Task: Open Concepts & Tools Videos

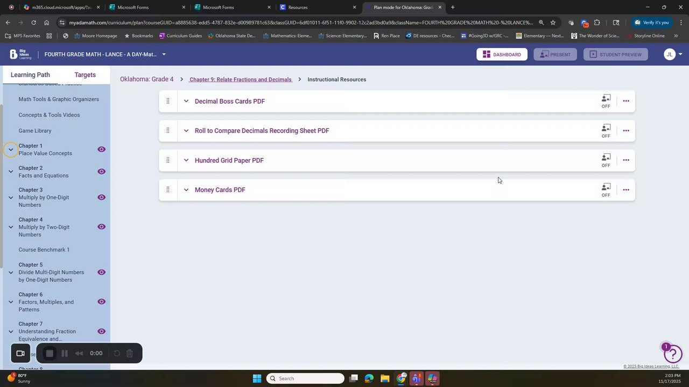Action: click(x=49, y=115)
